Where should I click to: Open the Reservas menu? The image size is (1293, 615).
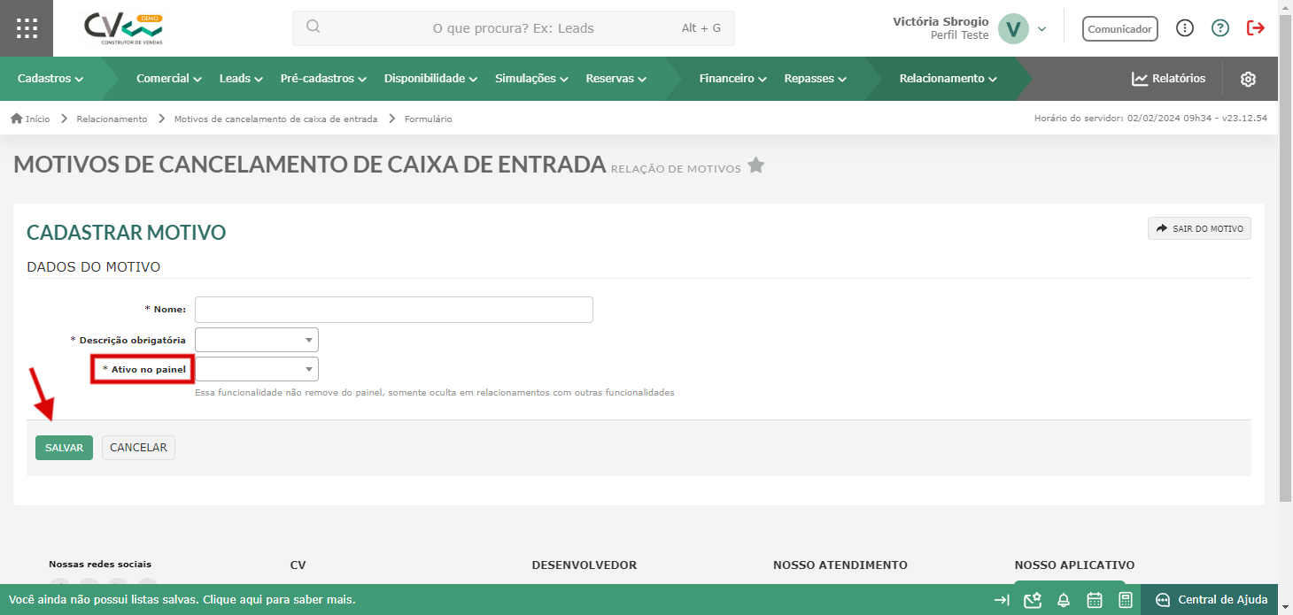click(616, 79)
